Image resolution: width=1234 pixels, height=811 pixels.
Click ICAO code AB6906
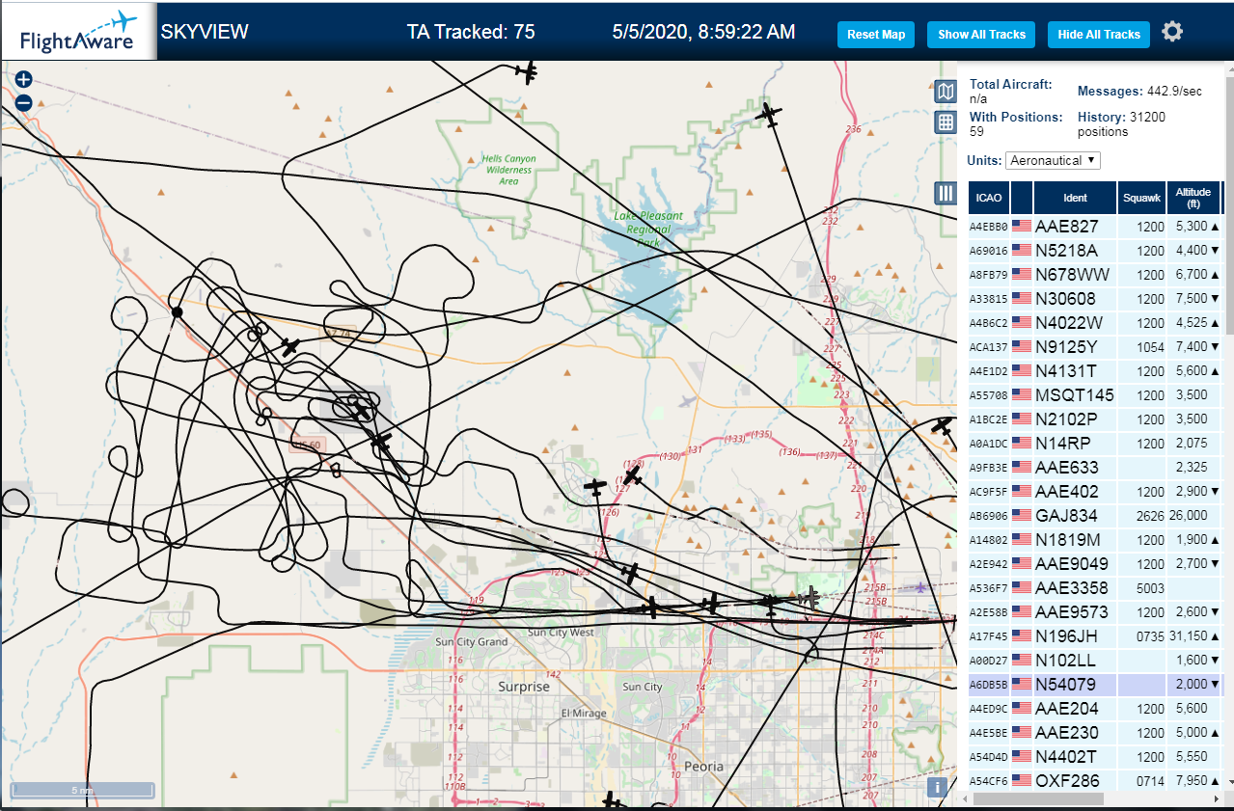989,517
